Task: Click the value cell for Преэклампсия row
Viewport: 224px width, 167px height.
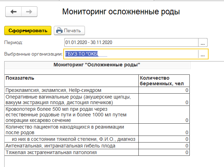Action: [x=164, y=90]
